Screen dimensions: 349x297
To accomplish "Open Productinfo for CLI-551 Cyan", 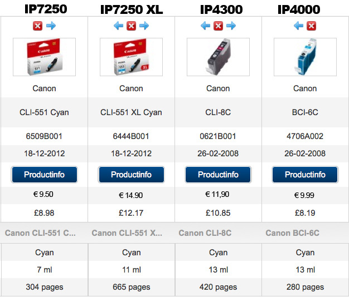I will coord(44,175).
